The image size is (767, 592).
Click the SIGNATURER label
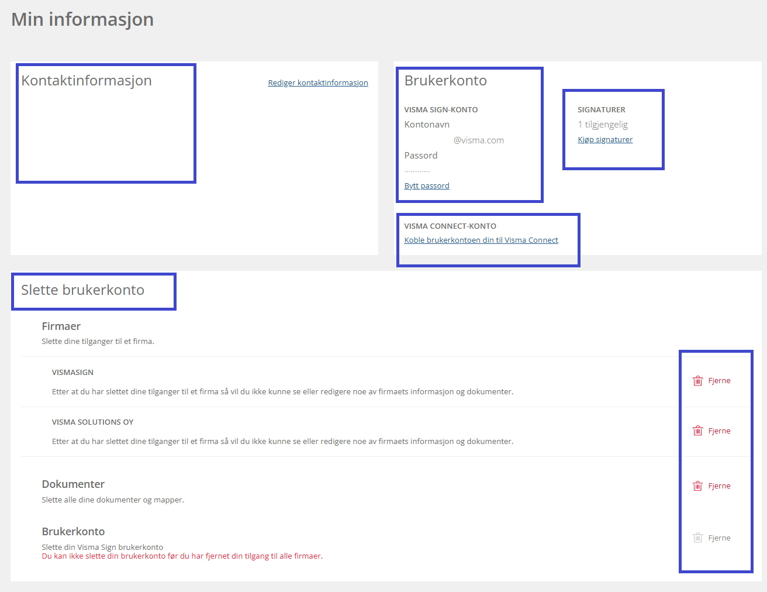pos(602,110)
